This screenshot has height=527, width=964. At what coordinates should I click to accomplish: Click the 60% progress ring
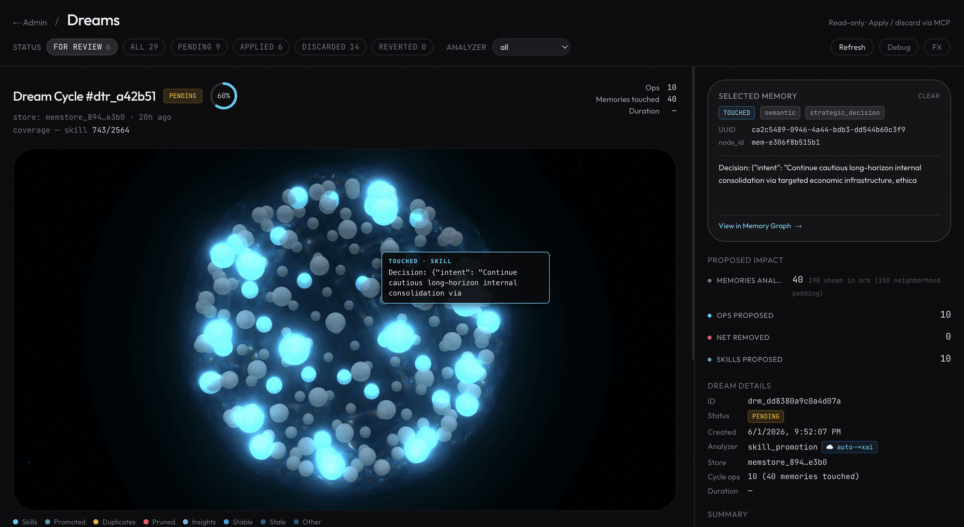(224, 95)
